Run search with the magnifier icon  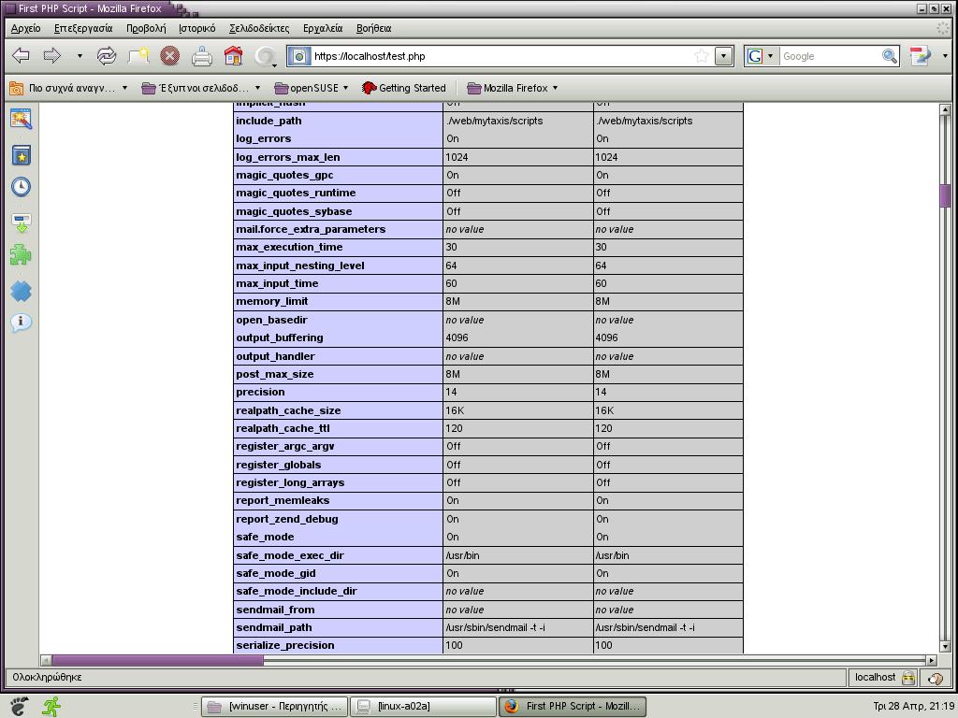[x=890, y=56]
